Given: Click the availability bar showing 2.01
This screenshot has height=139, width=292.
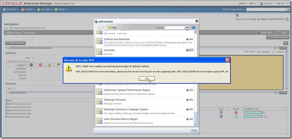Looking at the screenshot, I should [253, 116].
